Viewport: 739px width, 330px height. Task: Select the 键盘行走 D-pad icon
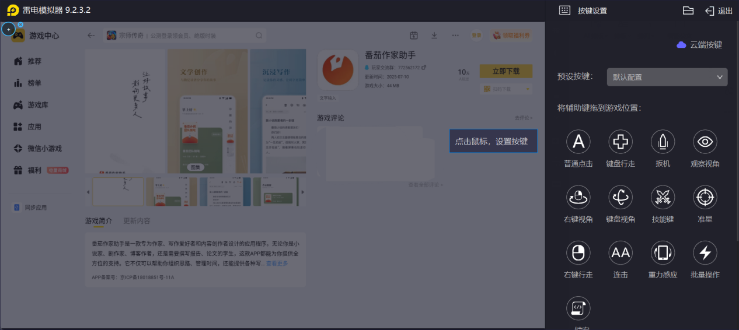pyautogui.click(x=621, y=142)
